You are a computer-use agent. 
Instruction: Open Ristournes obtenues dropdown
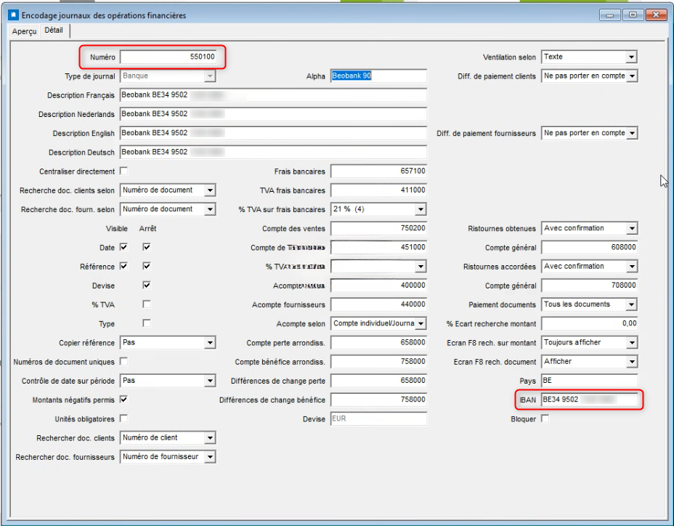click(x=631, y=228)
